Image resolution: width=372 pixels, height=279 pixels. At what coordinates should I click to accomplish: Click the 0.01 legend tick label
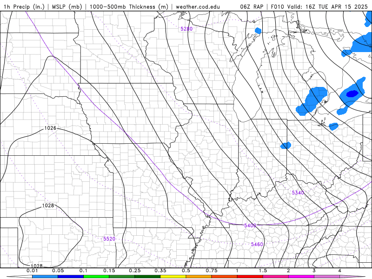32,271
